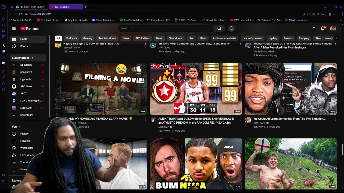Open the upload video icon
Screen dimensions: 344x193
click(x=314, y=28)
